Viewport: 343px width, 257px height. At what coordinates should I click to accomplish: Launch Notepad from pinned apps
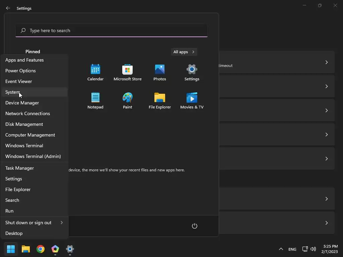point(95,100)
